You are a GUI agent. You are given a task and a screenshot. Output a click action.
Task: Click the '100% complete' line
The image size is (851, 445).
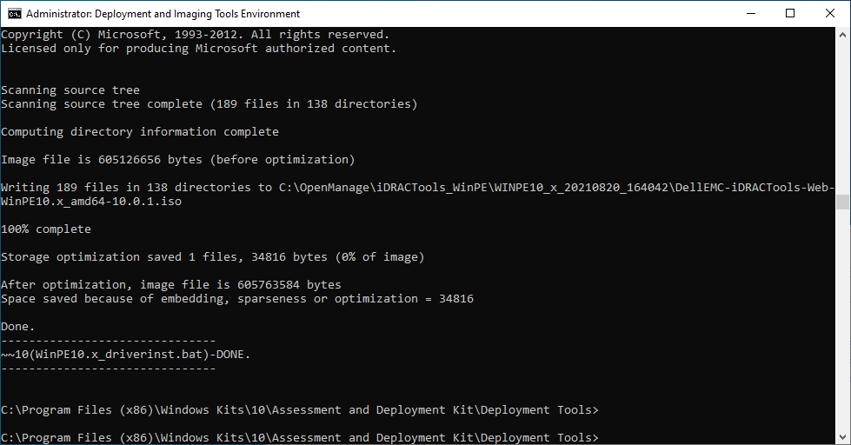(x=46, y=229)
